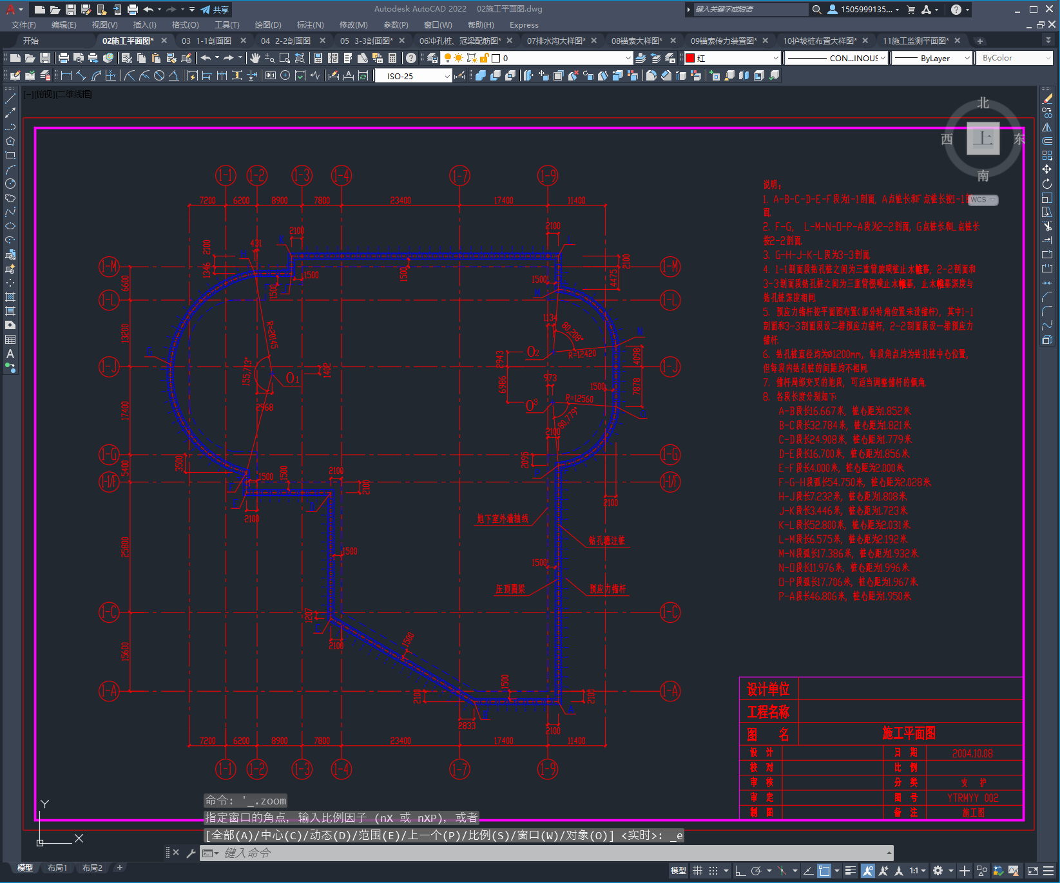Toggle clean screen mode in status bar
Image resolution: width=1060 pixels, height=883 pixels.
click(x=1032, y=871)
